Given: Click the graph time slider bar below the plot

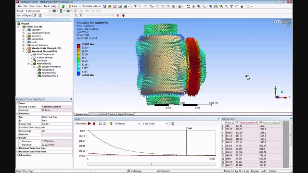Looking at the screenshot, I should [x=151, y=164].
